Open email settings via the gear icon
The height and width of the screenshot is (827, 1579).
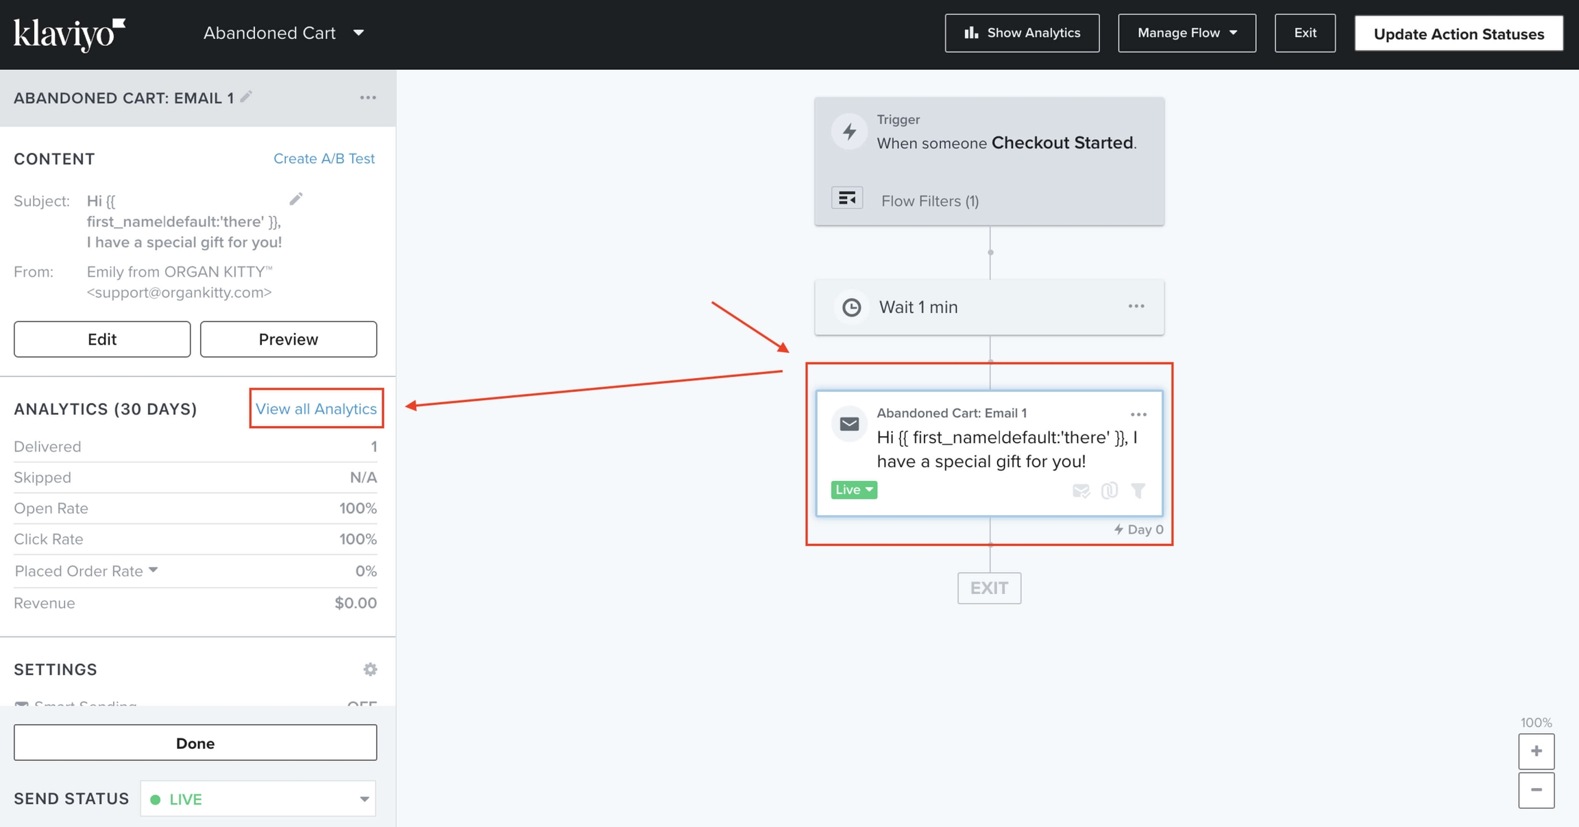(370, 669)
